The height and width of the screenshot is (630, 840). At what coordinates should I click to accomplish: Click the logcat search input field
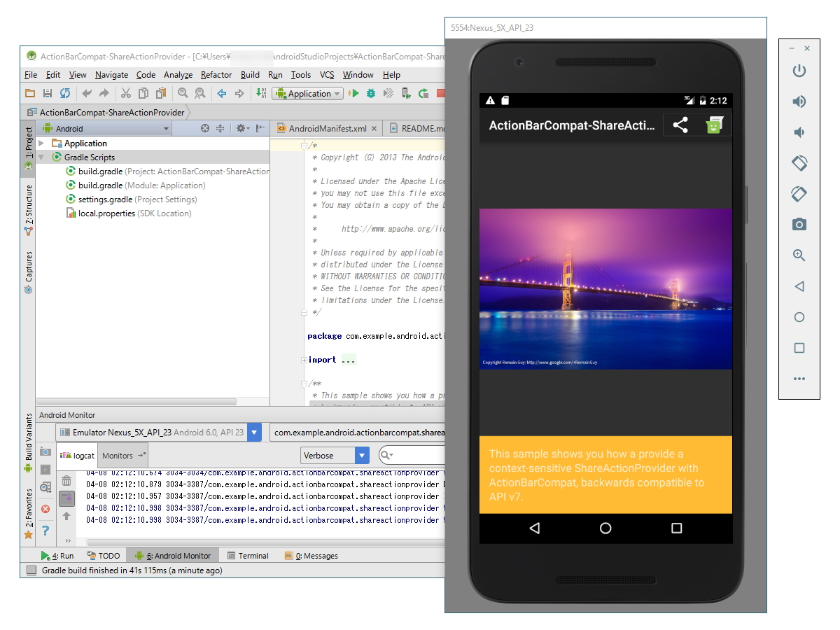tap(412, 455)
